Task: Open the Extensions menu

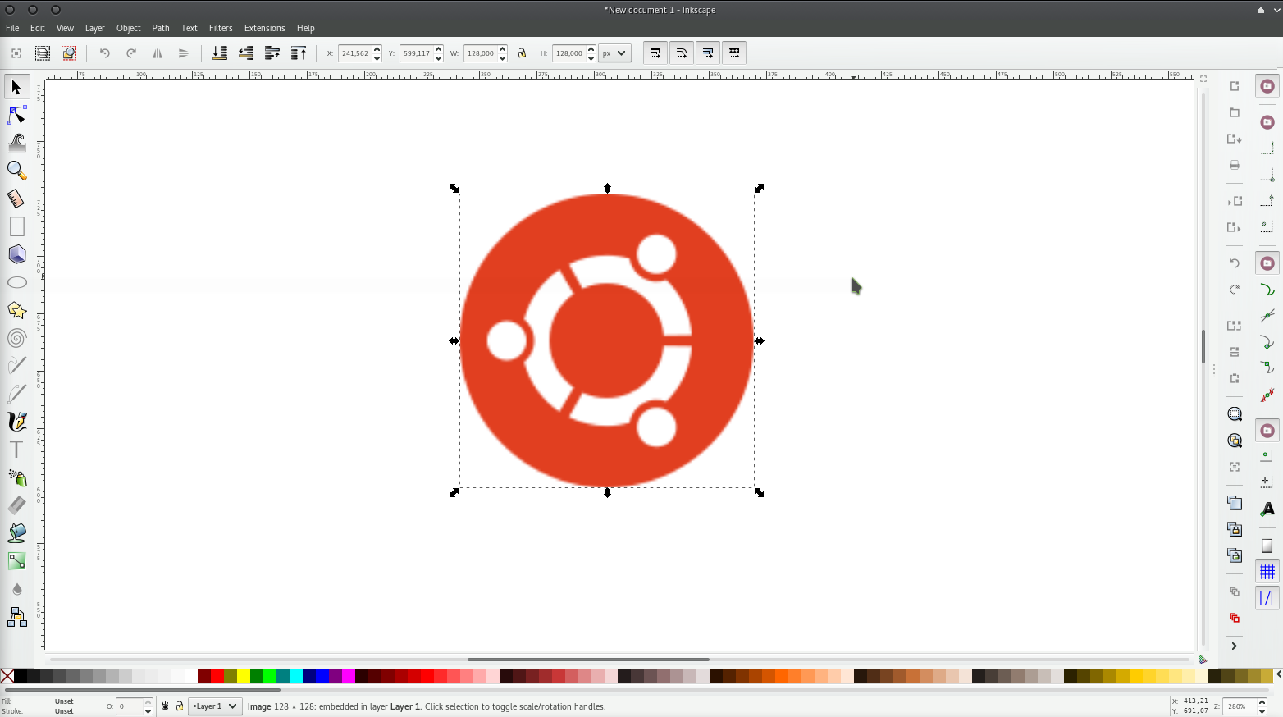Action: 265,28
